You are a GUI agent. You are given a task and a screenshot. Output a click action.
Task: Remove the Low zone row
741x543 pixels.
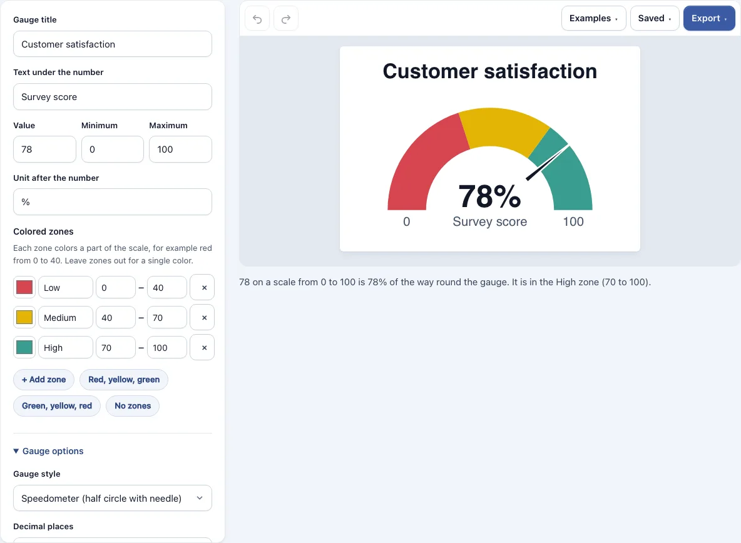202,288
